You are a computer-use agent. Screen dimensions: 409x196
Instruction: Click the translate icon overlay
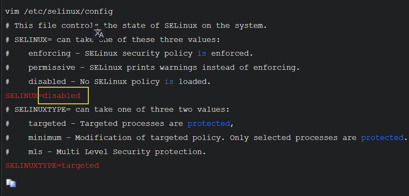99,33
